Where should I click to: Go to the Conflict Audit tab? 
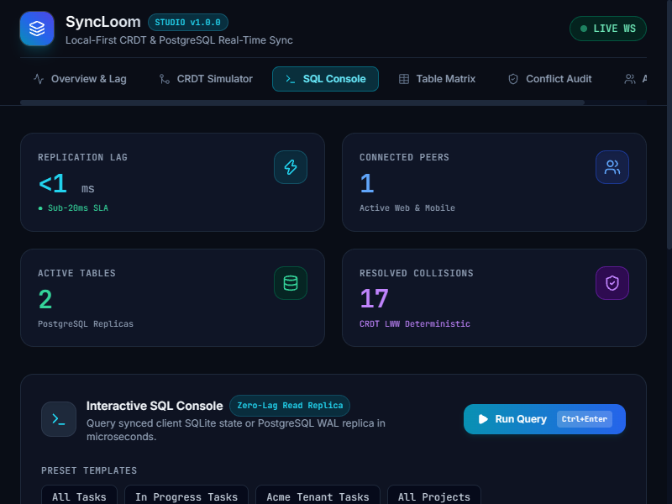pyautogui.click(x=550, y=79)
